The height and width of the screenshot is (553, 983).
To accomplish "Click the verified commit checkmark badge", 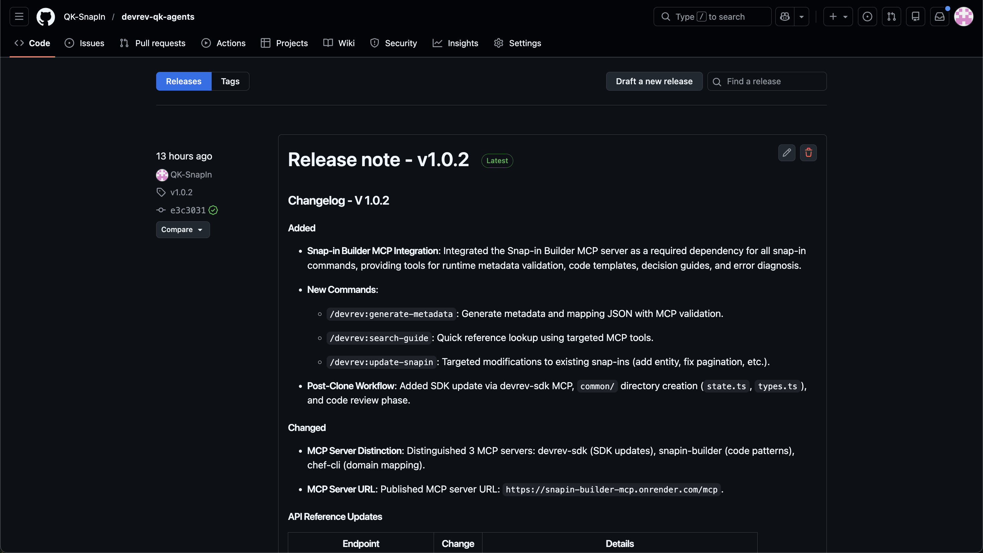I will point(213,210).
